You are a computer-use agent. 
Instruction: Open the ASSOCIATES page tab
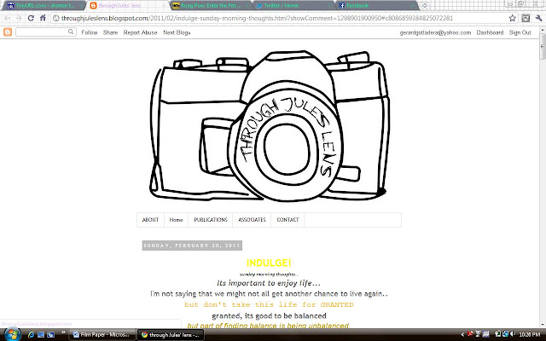(252, 220)
